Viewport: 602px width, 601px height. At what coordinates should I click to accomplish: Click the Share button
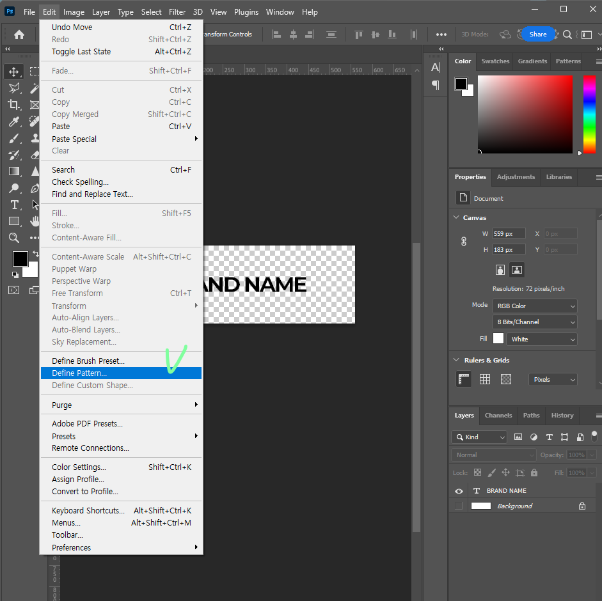538,34
